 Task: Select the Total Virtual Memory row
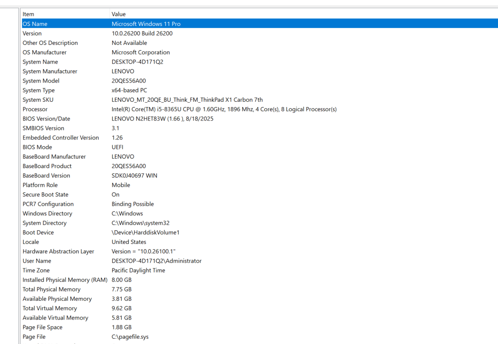click(x=260, y=309)
